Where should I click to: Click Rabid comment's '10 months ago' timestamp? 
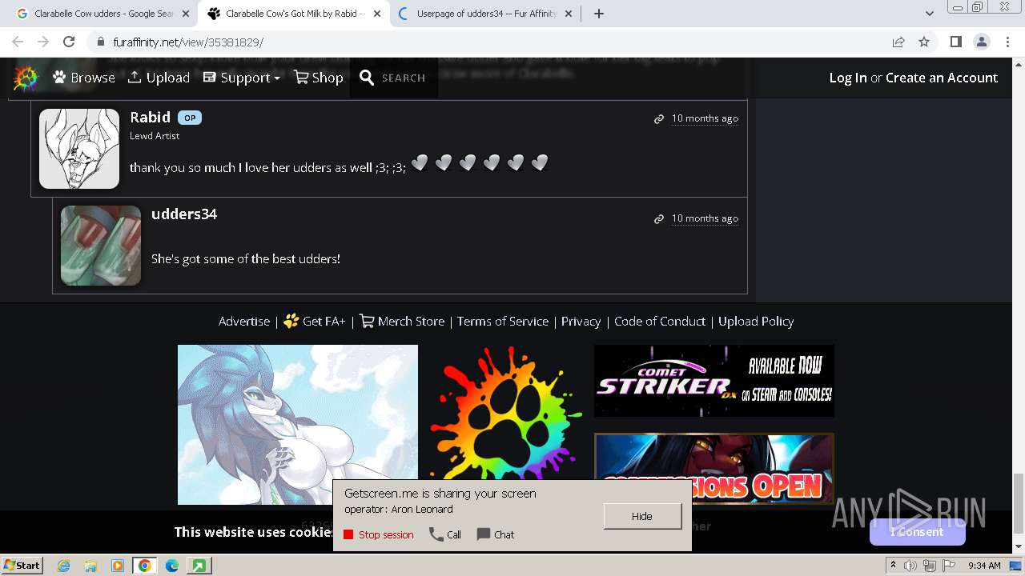pos(705,118)
